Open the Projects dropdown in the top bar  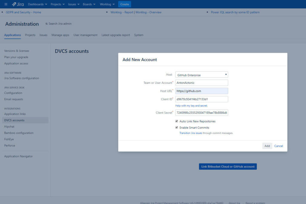click(x=58, y=4)
